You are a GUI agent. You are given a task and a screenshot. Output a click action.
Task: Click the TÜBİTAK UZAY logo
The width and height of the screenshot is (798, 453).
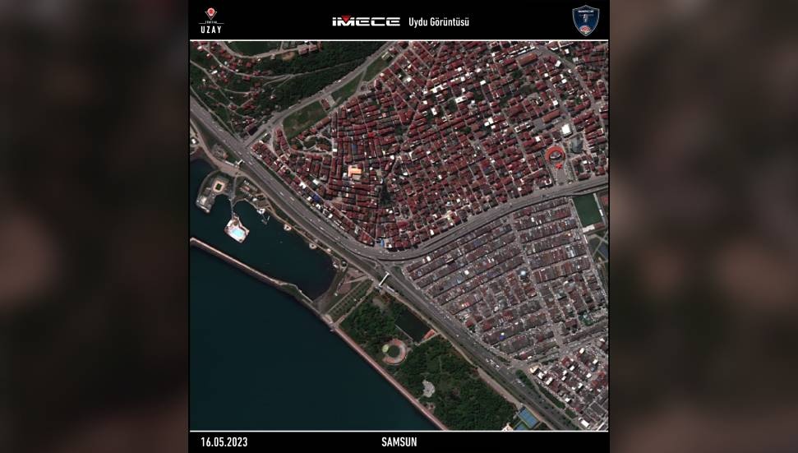(x=211, y=21)
